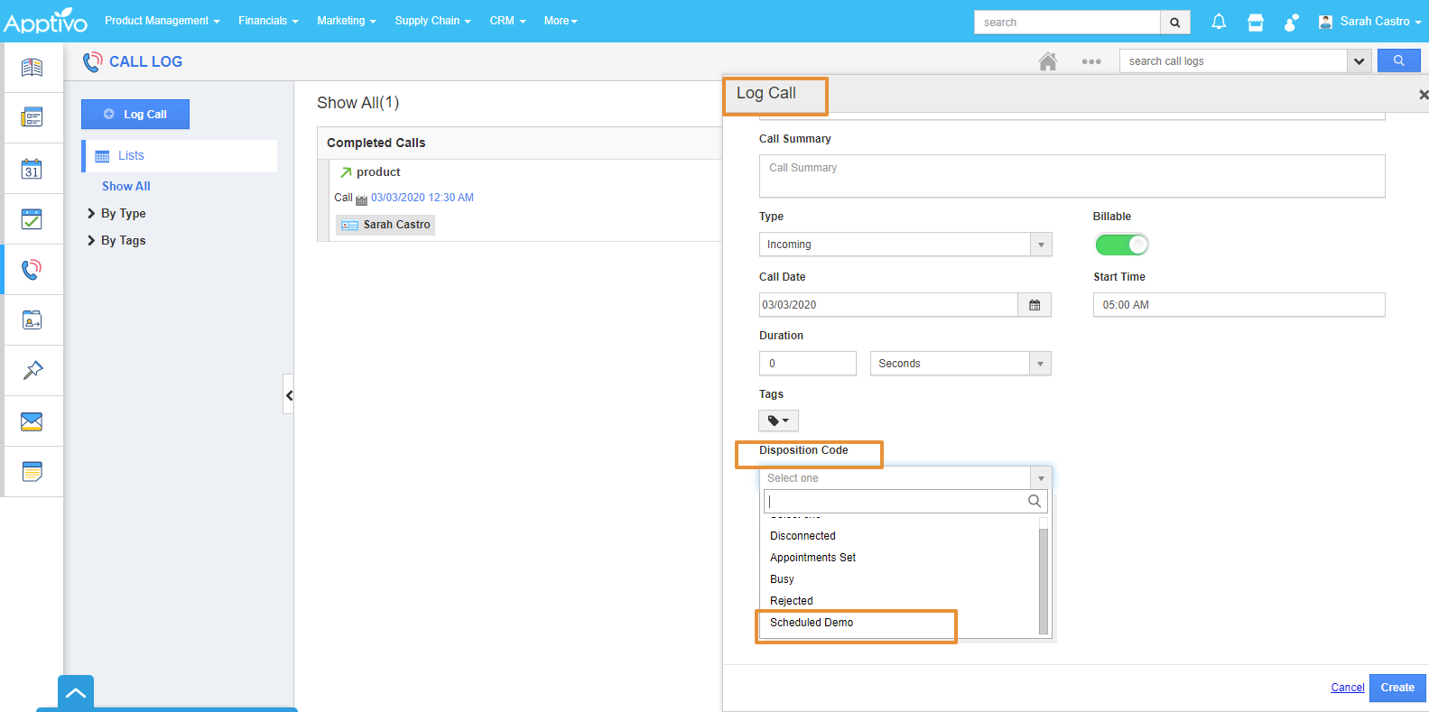This screenshot has height=712, width=1429.
Task: Open the Call Date calendar picker
Action: (1035, 305)
